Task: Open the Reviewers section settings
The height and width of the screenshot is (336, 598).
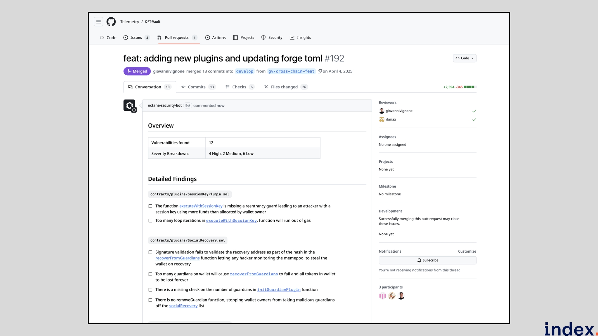Action: coord(387,103)
